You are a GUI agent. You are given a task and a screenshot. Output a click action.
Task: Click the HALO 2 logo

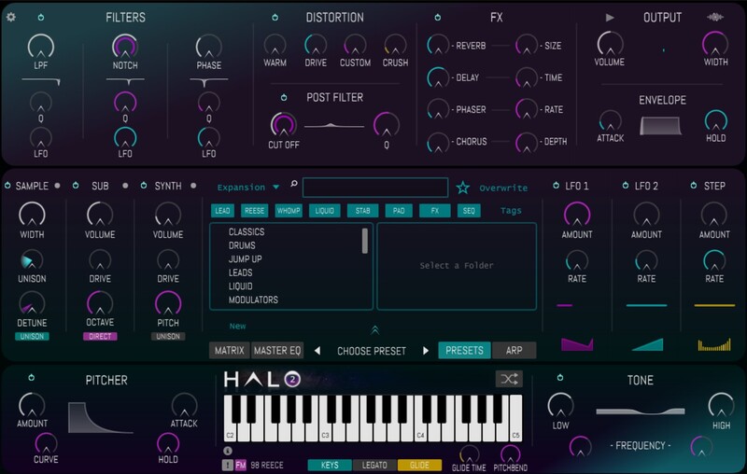(x=262, y=380)
